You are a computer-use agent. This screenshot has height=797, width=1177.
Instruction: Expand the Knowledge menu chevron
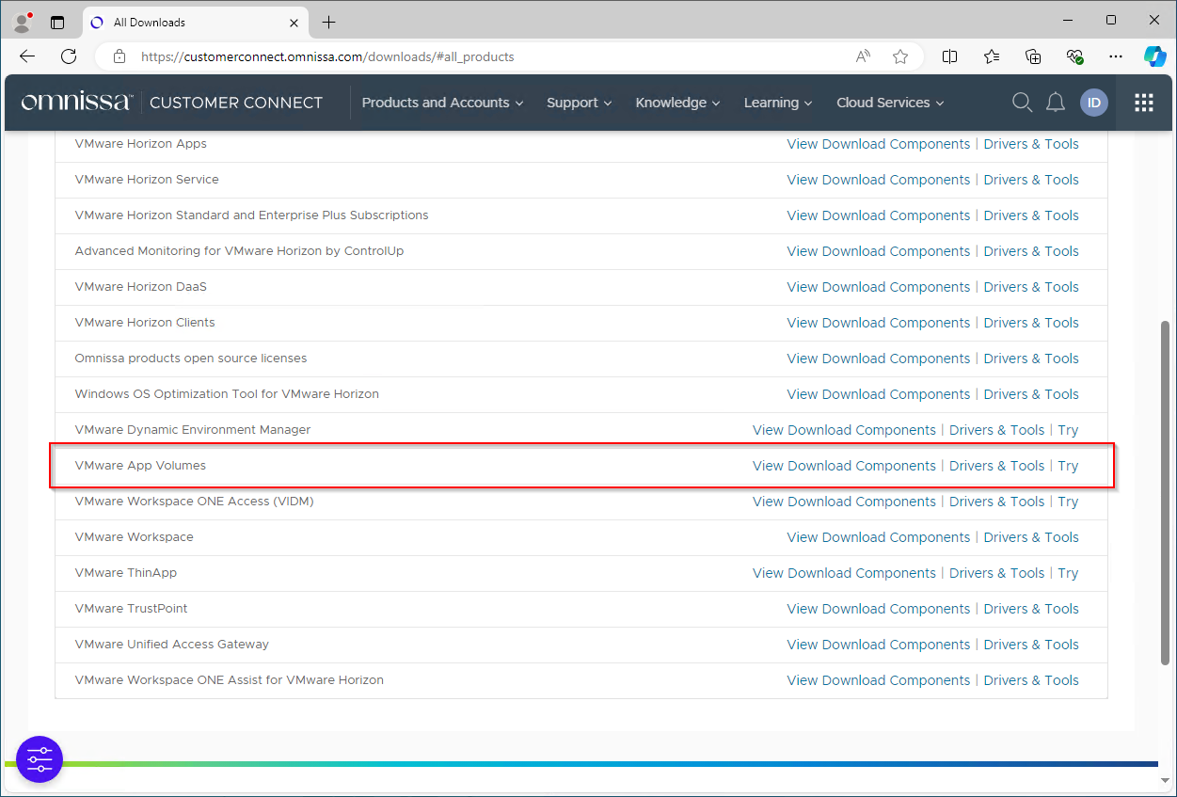pos(716,103)
